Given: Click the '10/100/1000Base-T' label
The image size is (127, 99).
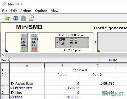Looking at the screenshot, I should pos(72,35).
